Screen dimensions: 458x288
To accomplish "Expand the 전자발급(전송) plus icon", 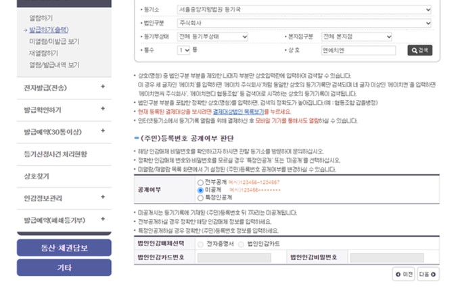I will coord(103,87).
